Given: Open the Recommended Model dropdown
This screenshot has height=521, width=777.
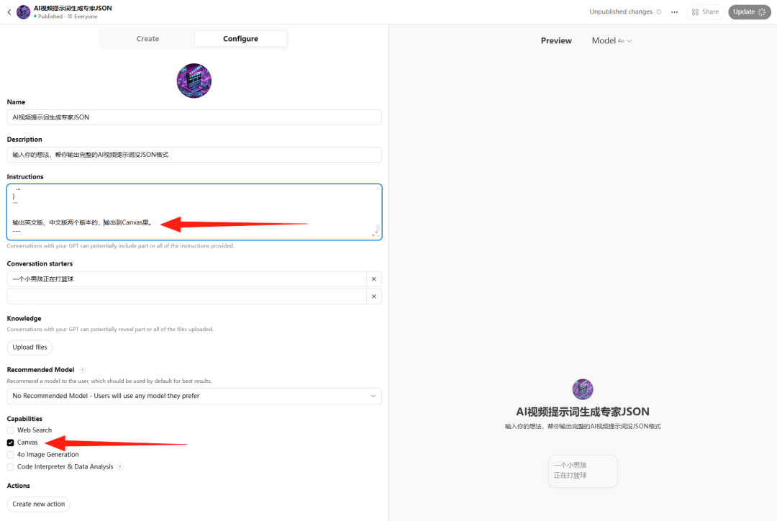Looking at the screenshot, I should click(194, 396).
